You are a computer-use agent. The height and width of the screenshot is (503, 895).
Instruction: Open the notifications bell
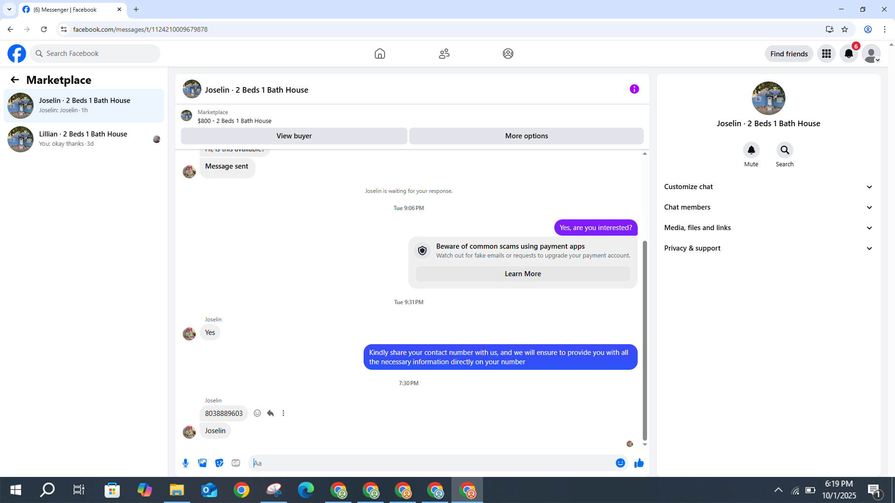click(849, 54)
